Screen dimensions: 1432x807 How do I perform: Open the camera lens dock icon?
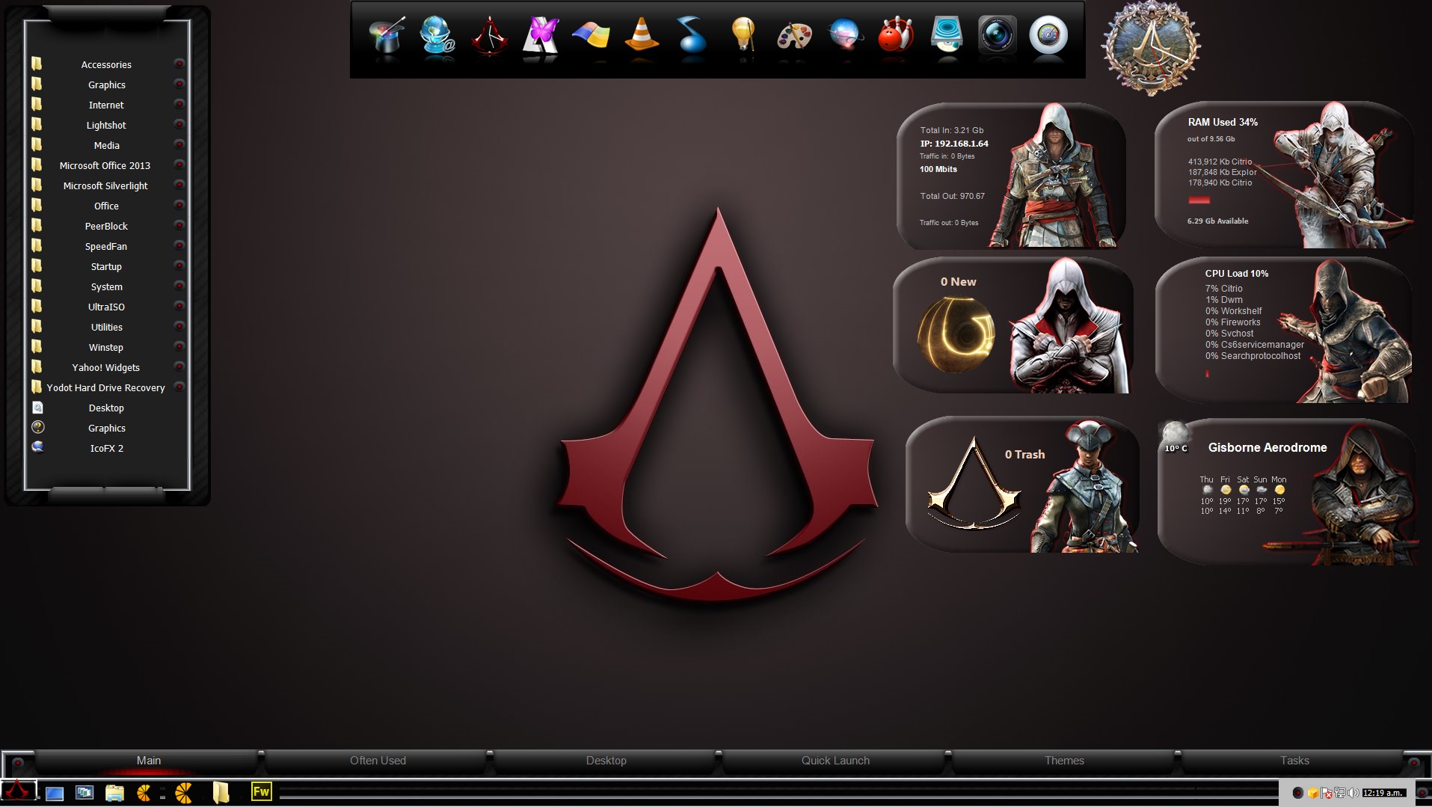[x=997, y=35]
